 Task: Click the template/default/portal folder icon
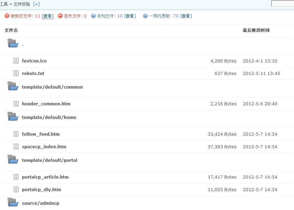coord(13,160)
